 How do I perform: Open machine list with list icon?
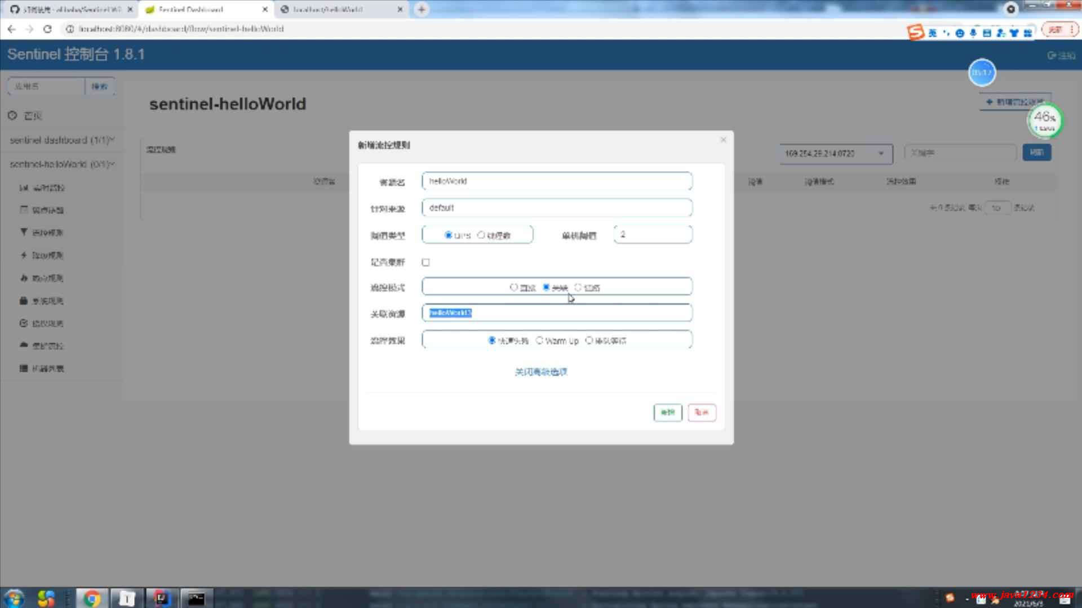pyautogui.click(x=42, y=368)
